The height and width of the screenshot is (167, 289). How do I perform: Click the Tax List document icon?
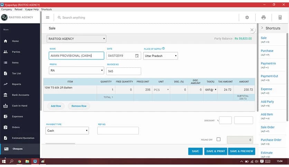(6, 73)
